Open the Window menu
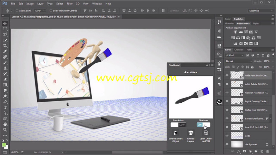The width and height of the screenshot is (276, 155). (97, 3)
